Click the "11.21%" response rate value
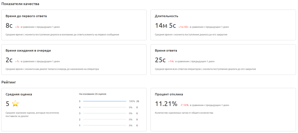The width and height of the screenshot is (298, 133). 166,104
